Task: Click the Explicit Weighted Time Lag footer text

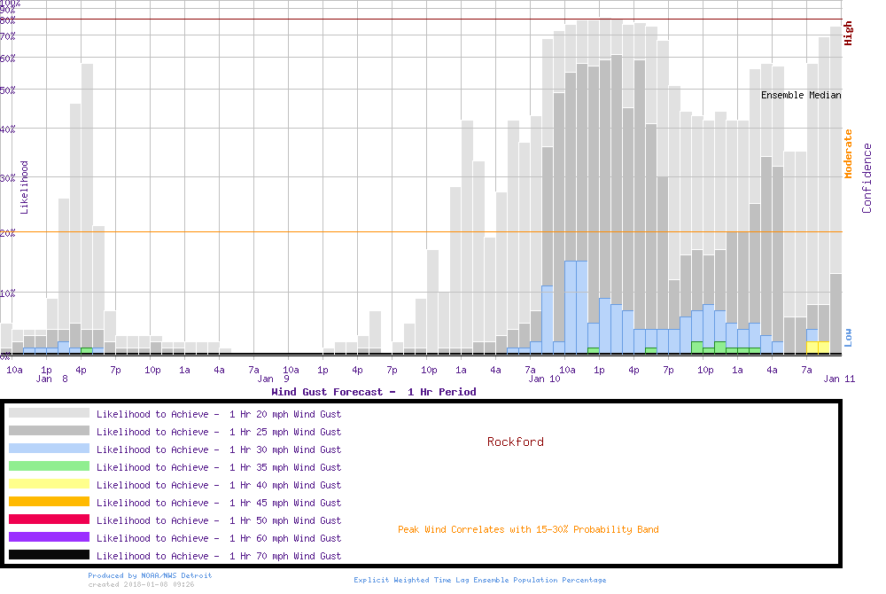Action: [480, 580]
